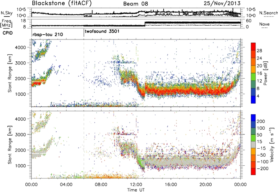This screenshot has height=192, width=278.
Task: Click the "12:00" time axis label
Action: [136, 185]
